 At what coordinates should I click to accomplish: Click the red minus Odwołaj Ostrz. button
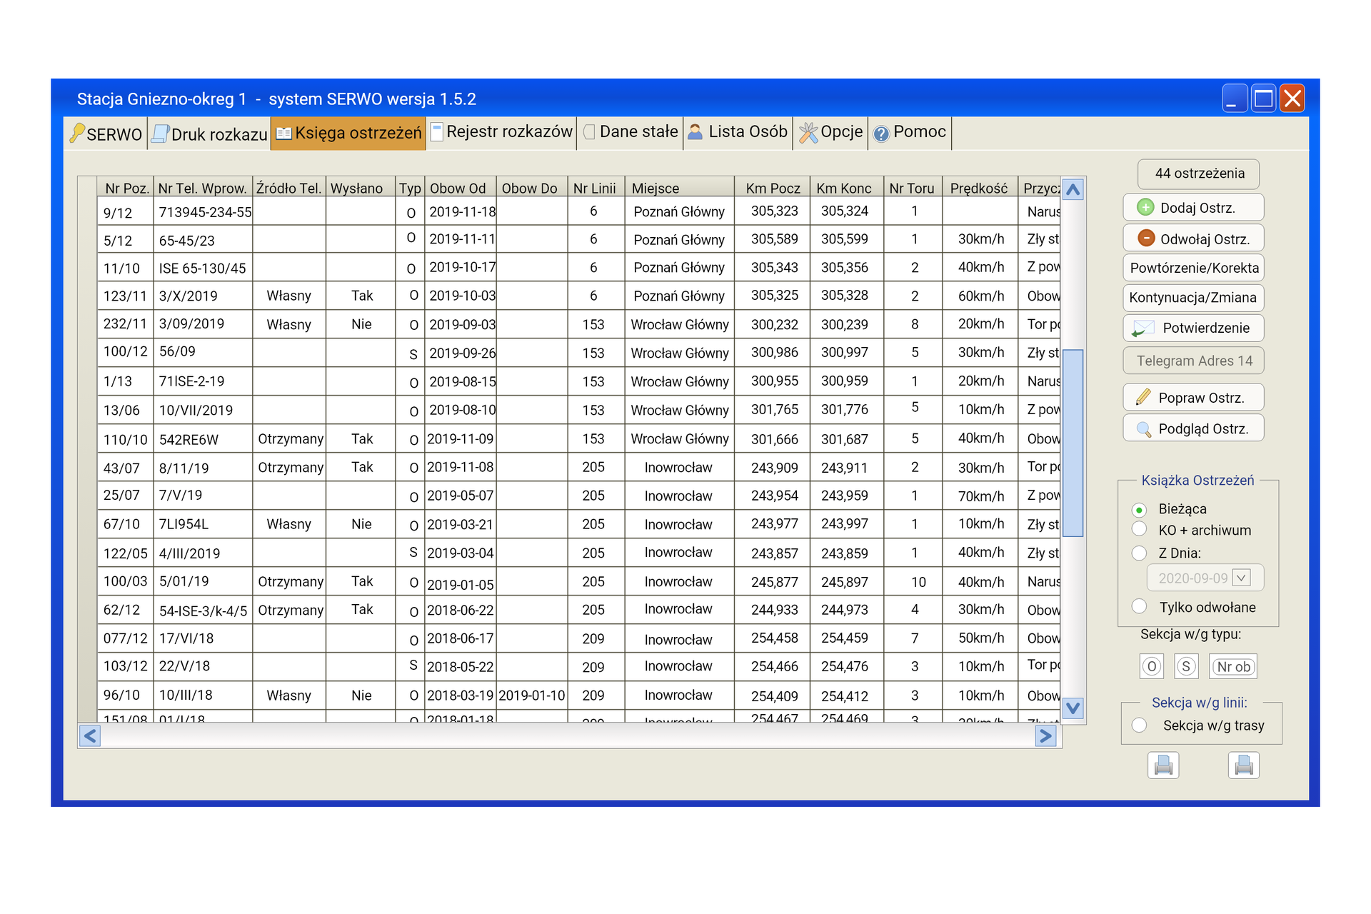point(1193,238)
